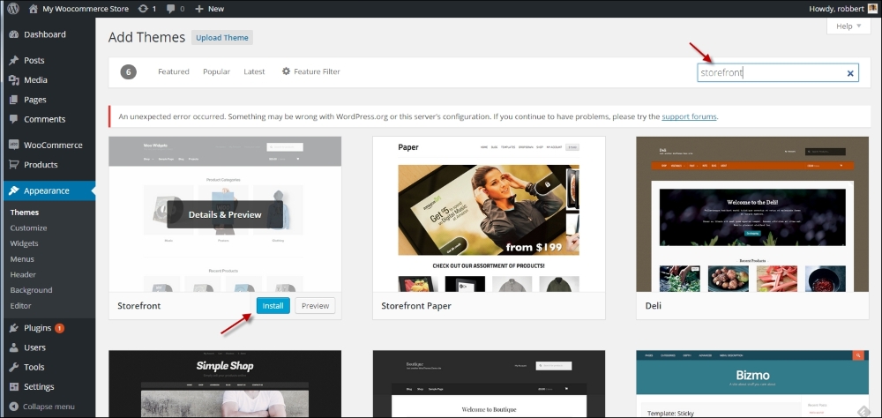
Task: Open the Deli theme thumbnail
Action: (751, 214)
